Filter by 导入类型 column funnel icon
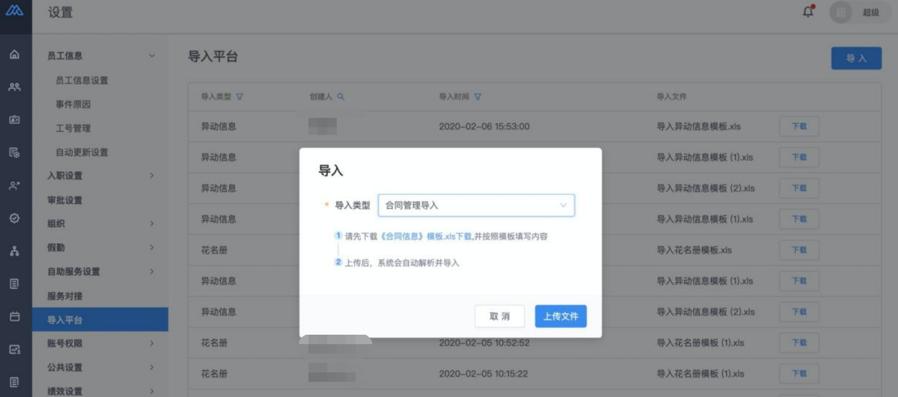898x397 pixels. [240, 97]
